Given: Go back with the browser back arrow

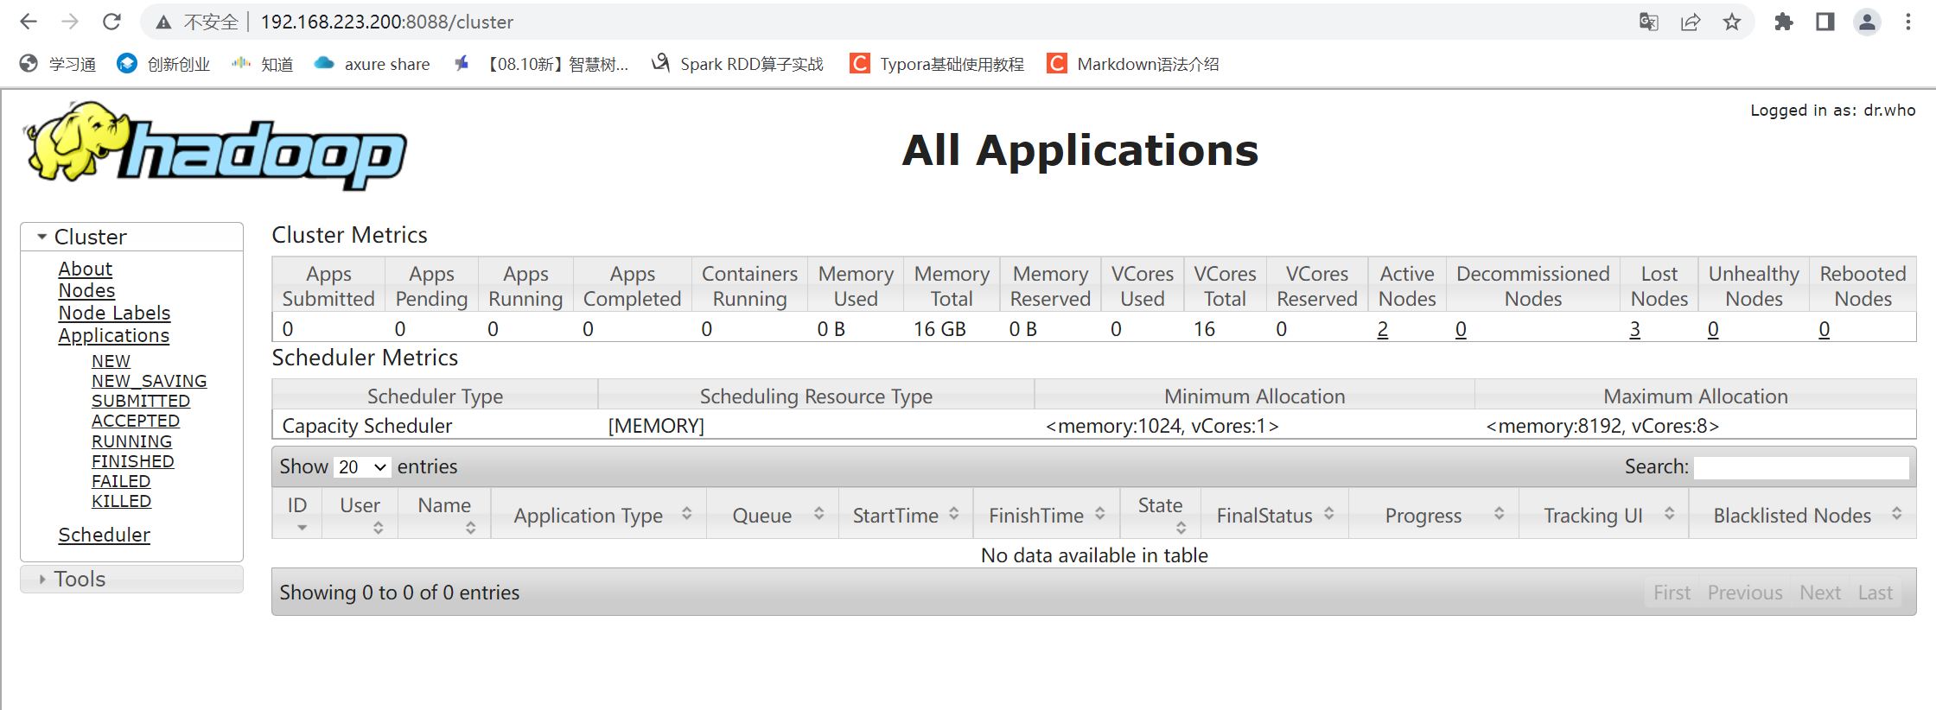Looking at the screenshot, I should pos(29,22).
